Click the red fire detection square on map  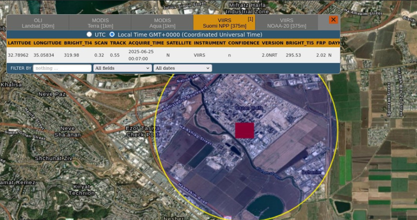point(244,130)
